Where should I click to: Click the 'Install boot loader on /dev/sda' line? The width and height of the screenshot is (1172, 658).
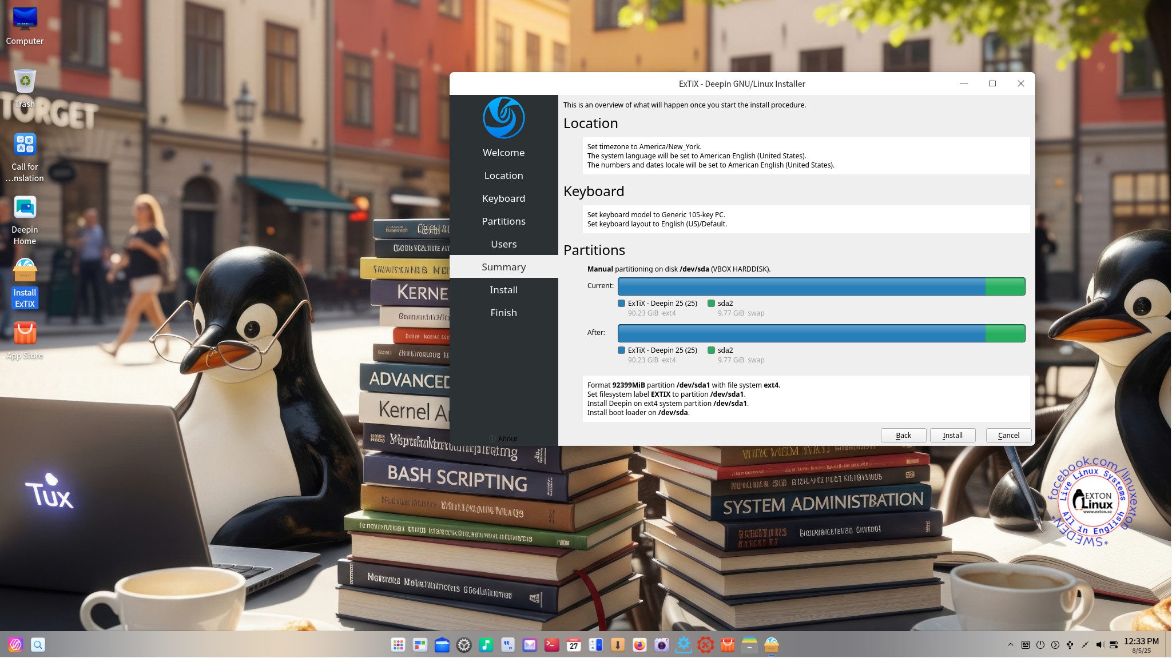click(638, 413)
